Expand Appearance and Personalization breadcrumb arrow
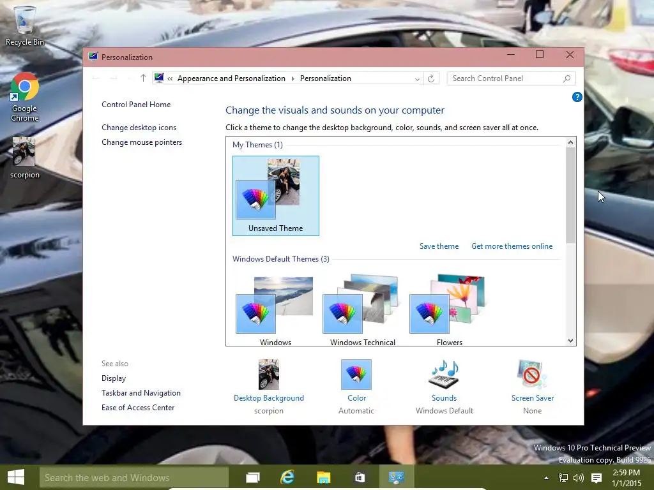 click(x=293, y=78)
